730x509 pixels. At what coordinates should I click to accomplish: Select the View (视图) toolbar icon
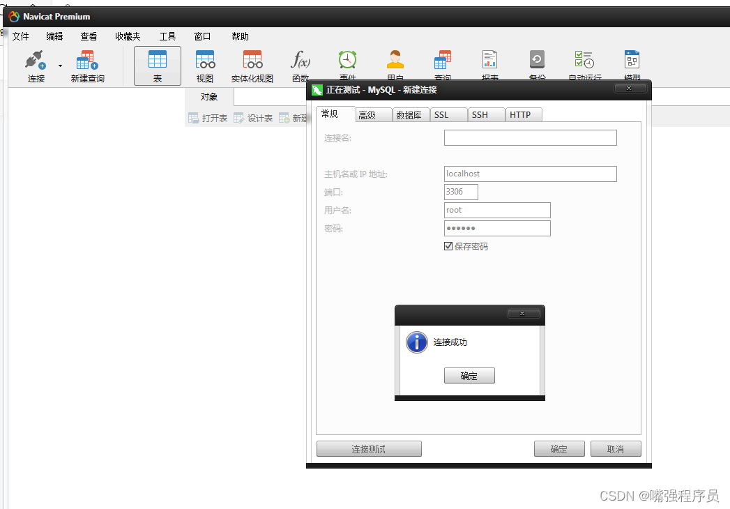(x=205, y=59)
